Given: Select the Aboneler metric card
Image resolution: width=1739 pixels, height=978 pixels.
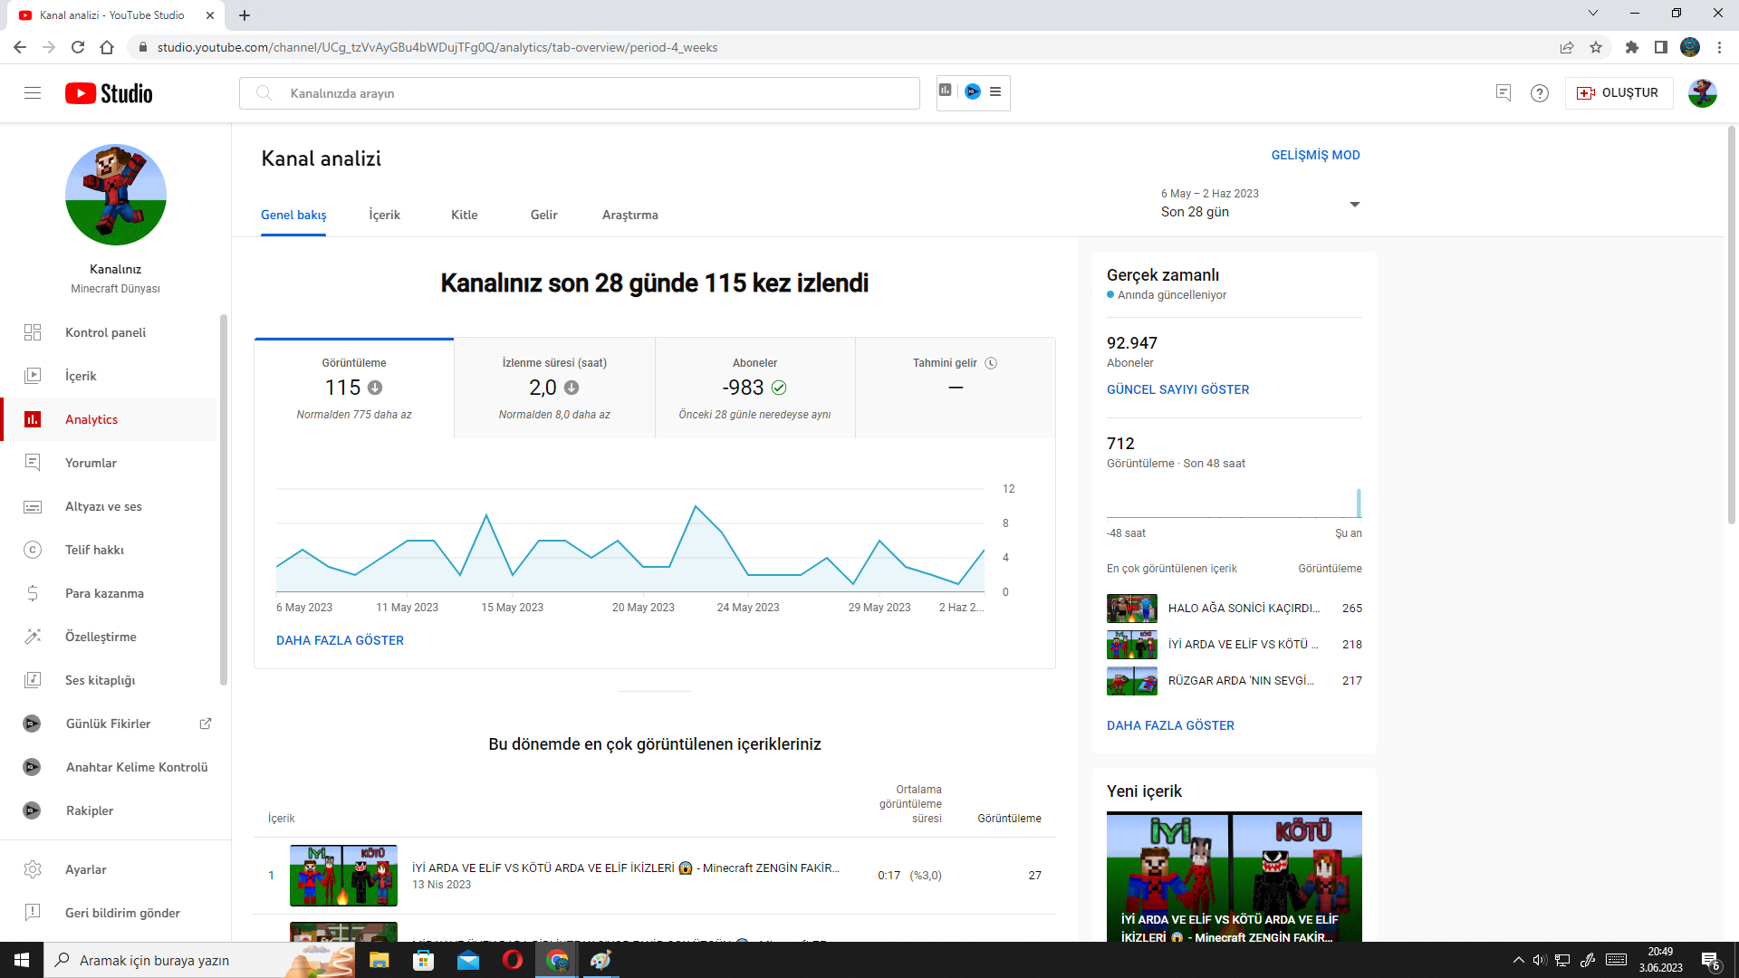Looking at the screenshot, I should coord(755,388).
